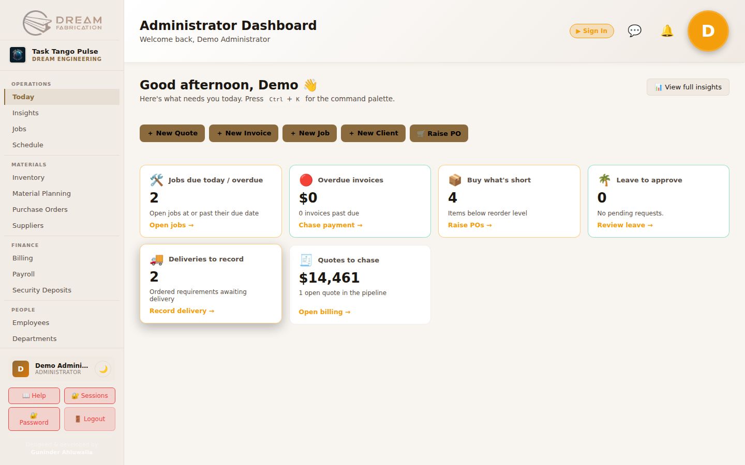Open Insights from the sidebar
Screen dimensions: 745x465
(62, 113)
